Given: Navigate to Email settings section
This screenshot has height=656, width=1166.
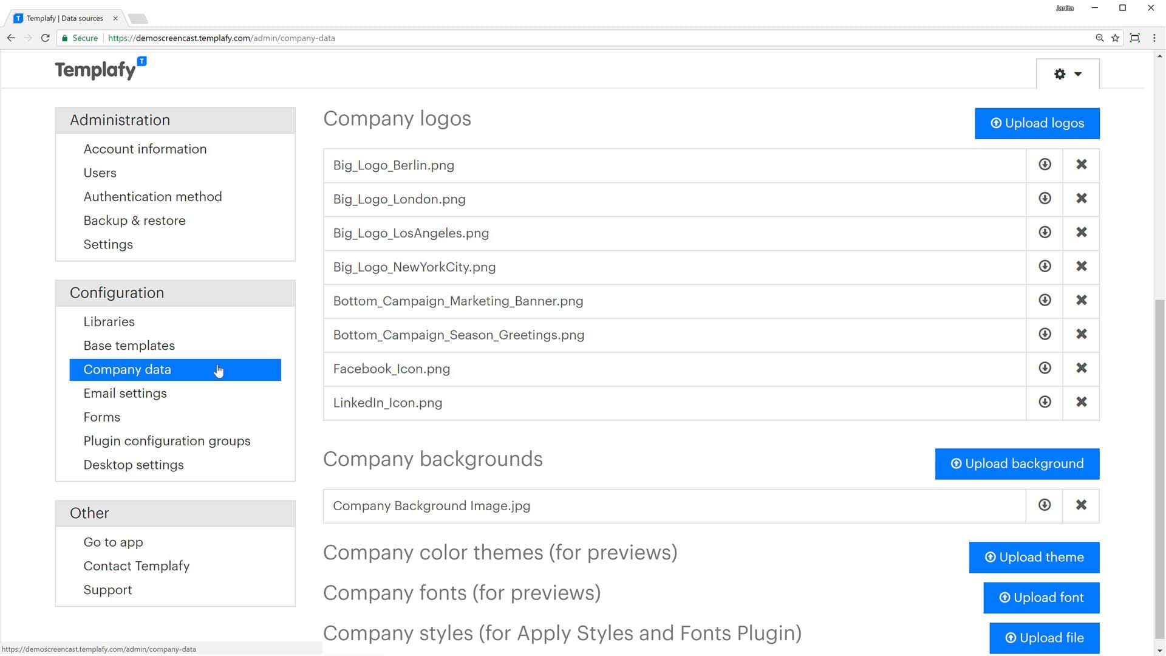Looking at the screenshot, I should point(125,393).
